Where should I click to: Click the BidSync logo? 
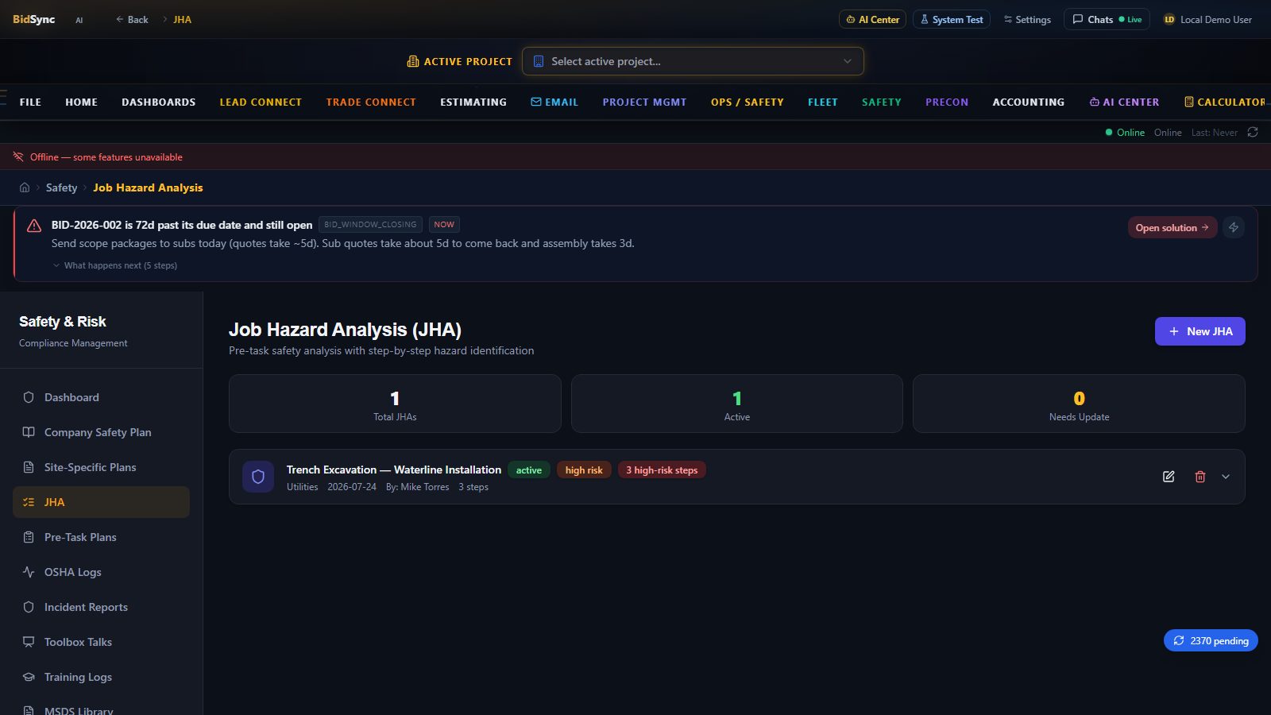tap(33, 19)
